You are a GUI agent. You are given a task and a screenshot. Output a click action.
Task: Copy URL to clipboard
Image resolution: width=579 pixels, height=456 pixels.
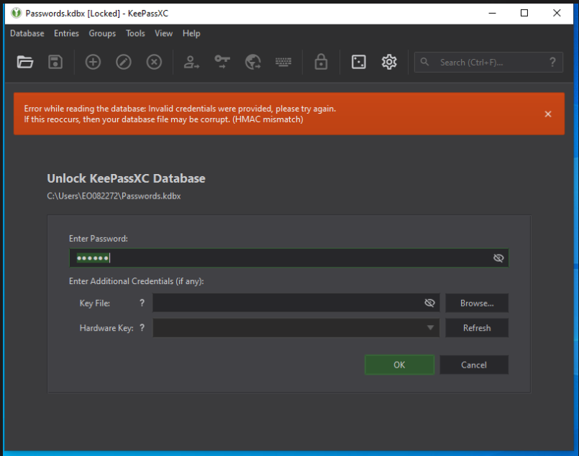point(252,62)
